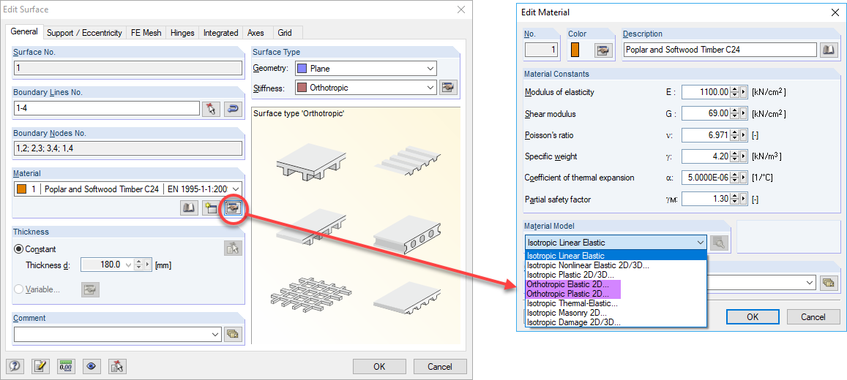The width and height of the screenshot is (847, 380).
Task: Click the edit variable thickness icon
Action: click(x=90, y=289)
